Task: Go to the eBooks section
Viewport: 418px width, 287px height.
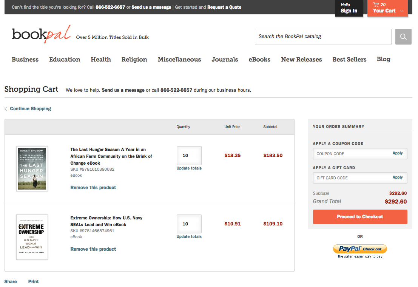Action: coord(259,60)
